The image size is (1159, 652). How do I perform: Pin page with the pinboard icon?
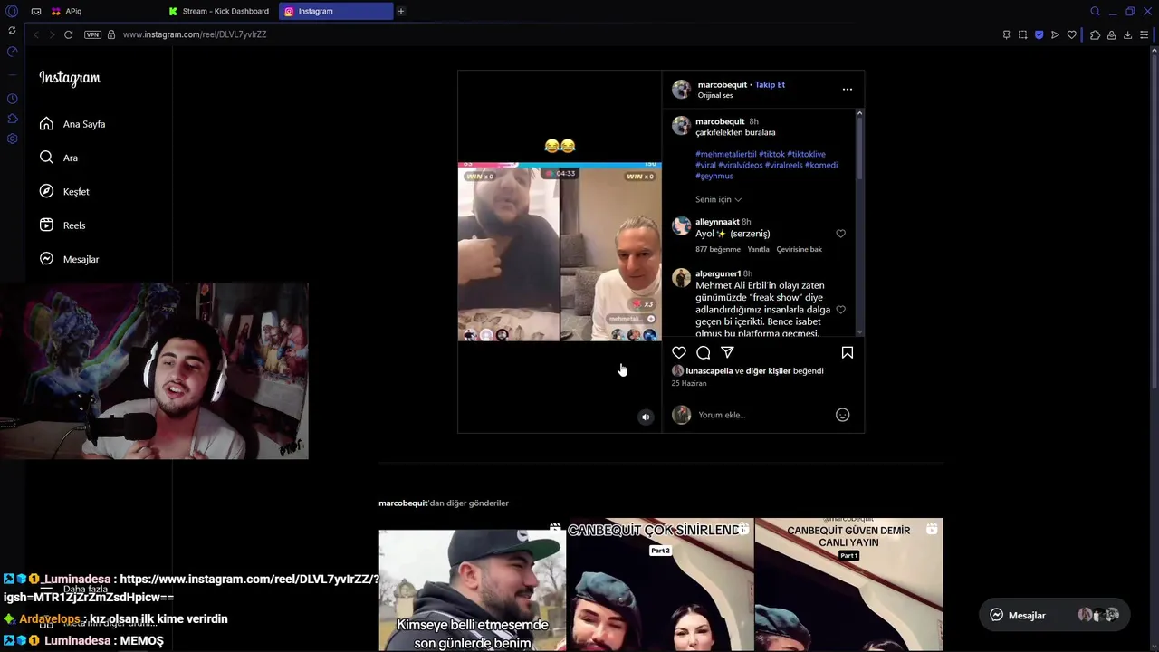point(1006,34)
